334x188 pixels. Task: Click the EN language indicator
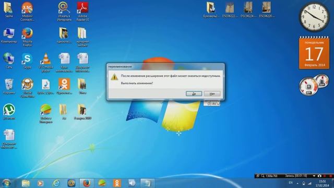[x=291, y=183]
